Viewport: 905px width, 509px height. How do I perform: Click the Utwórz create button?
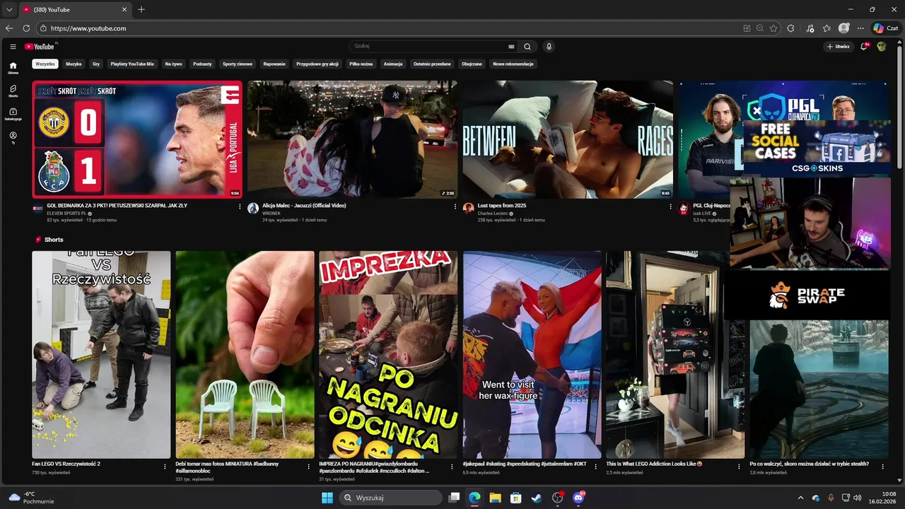click(x=839, y=47)
